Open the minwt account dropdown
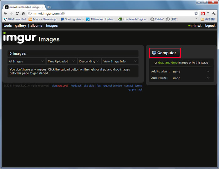Screen dimensions: 219x169 coord(195,26)
